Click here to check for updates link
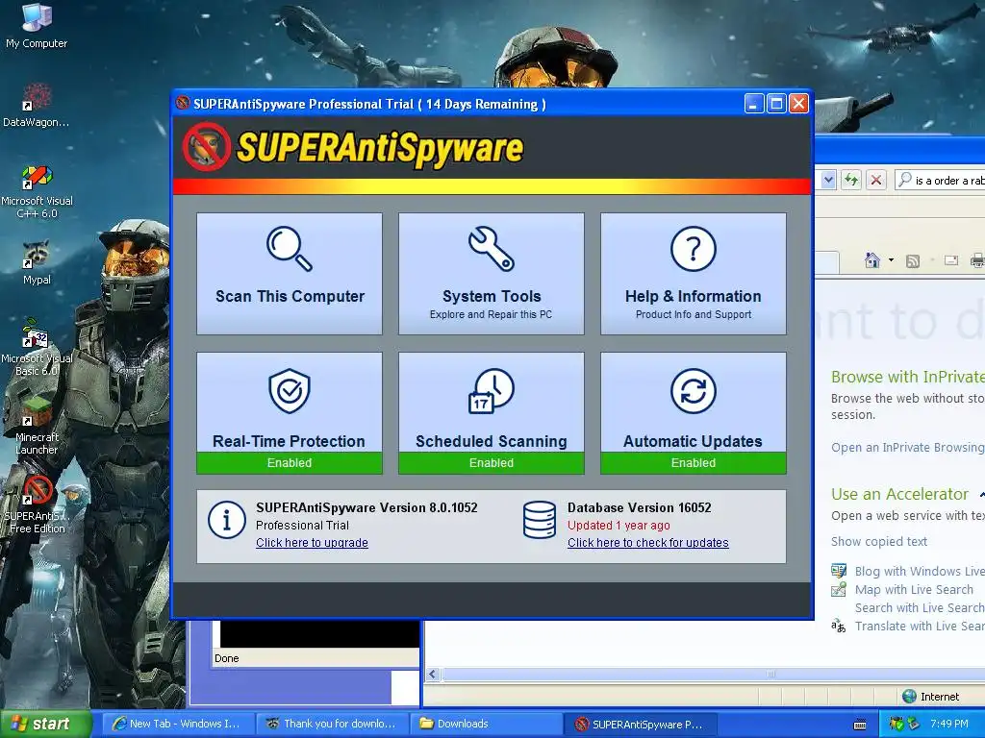985x738 pixels. (x=647, y=543)
